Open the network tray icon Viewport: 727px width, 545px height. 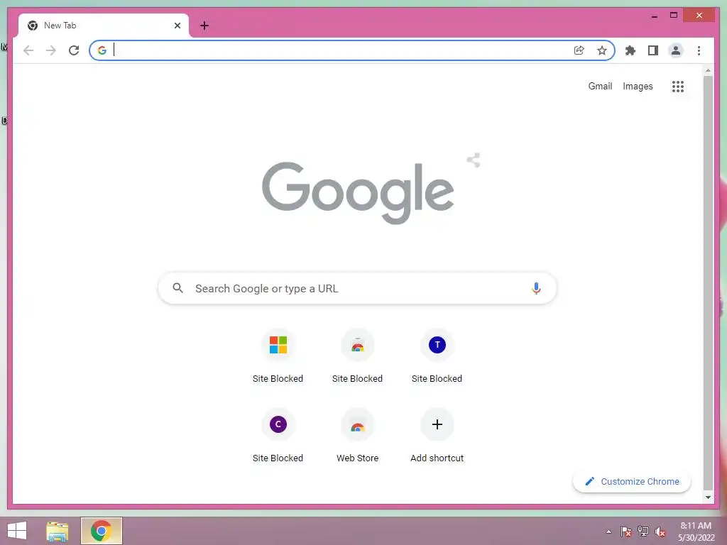click(643, 532)
